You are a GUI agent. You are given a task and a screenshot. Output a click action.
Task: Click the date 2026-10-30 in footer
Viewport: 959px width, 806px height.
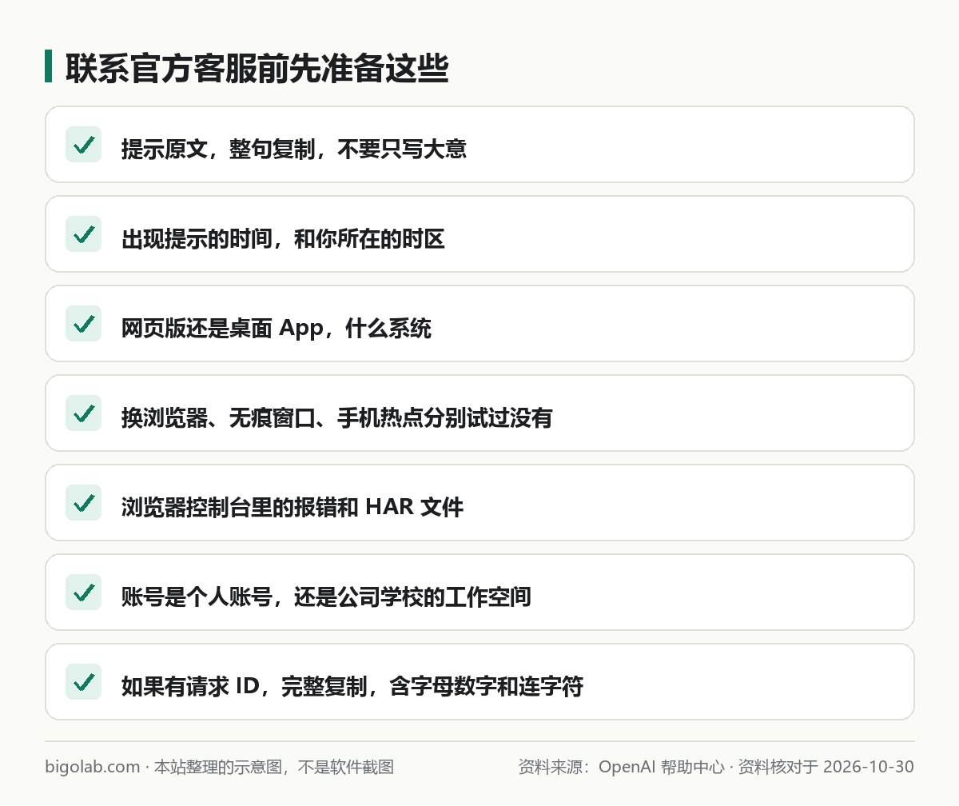(x=868, y=767)
